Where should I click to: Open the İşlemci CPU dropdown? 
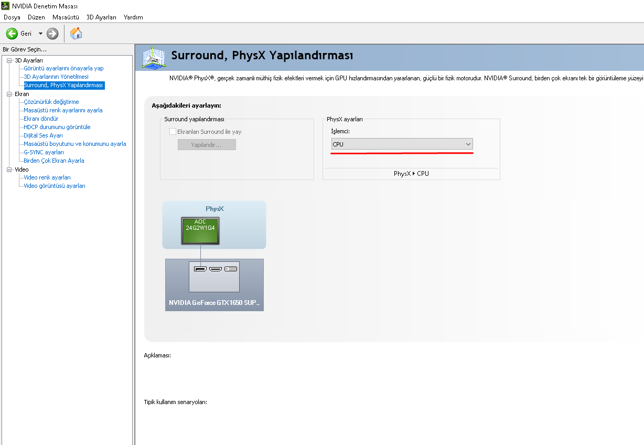402,144
